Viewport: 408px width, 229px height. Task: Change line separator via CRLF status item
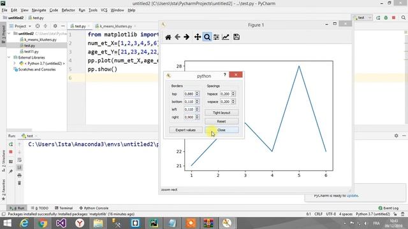(318, 214)
